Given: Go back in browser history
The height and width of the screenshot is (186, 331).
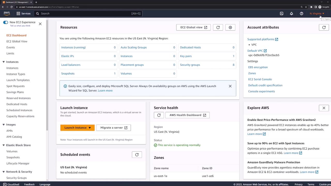Looking at the screenshot, I should pos(3,7).
